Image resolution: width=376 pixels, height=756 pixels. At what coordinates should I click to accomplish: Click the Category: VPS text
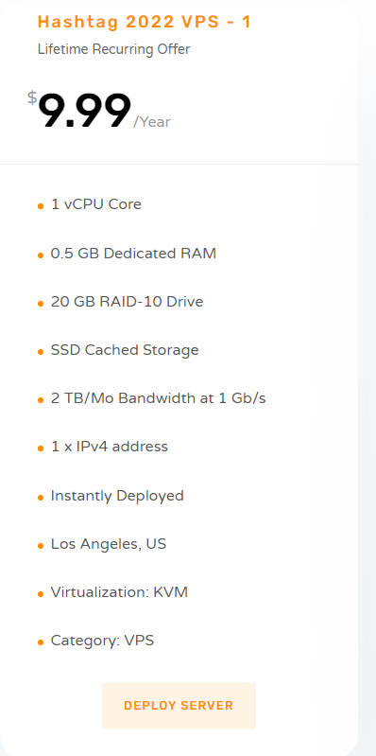103,641
